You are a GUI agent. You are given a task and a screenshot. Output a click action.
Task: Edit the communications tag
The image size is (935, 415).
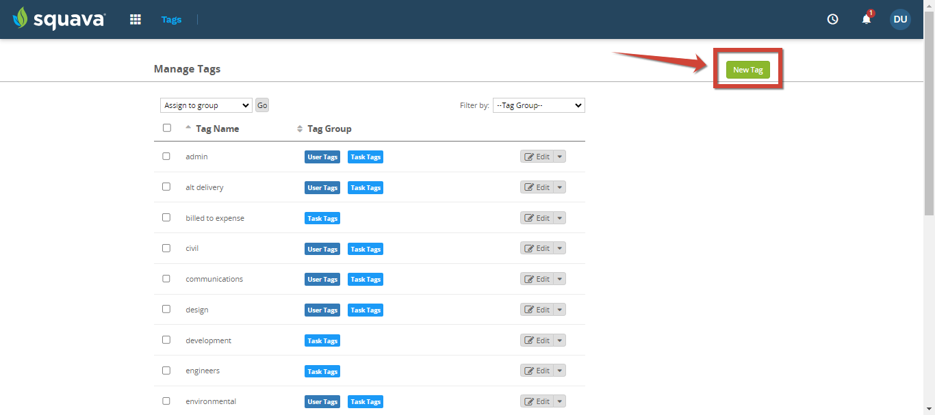pyautogui.click(x=537, y=279)
